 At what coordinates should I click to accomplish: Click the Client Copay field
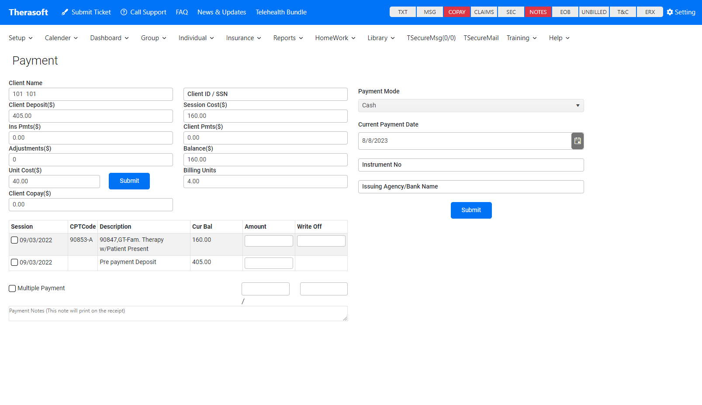tap(91, 205)
